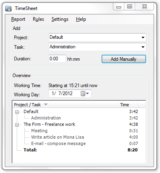Minimize the TimeSheet window
Viewport: 160px width, 173px height.
[x=119, y=7]
